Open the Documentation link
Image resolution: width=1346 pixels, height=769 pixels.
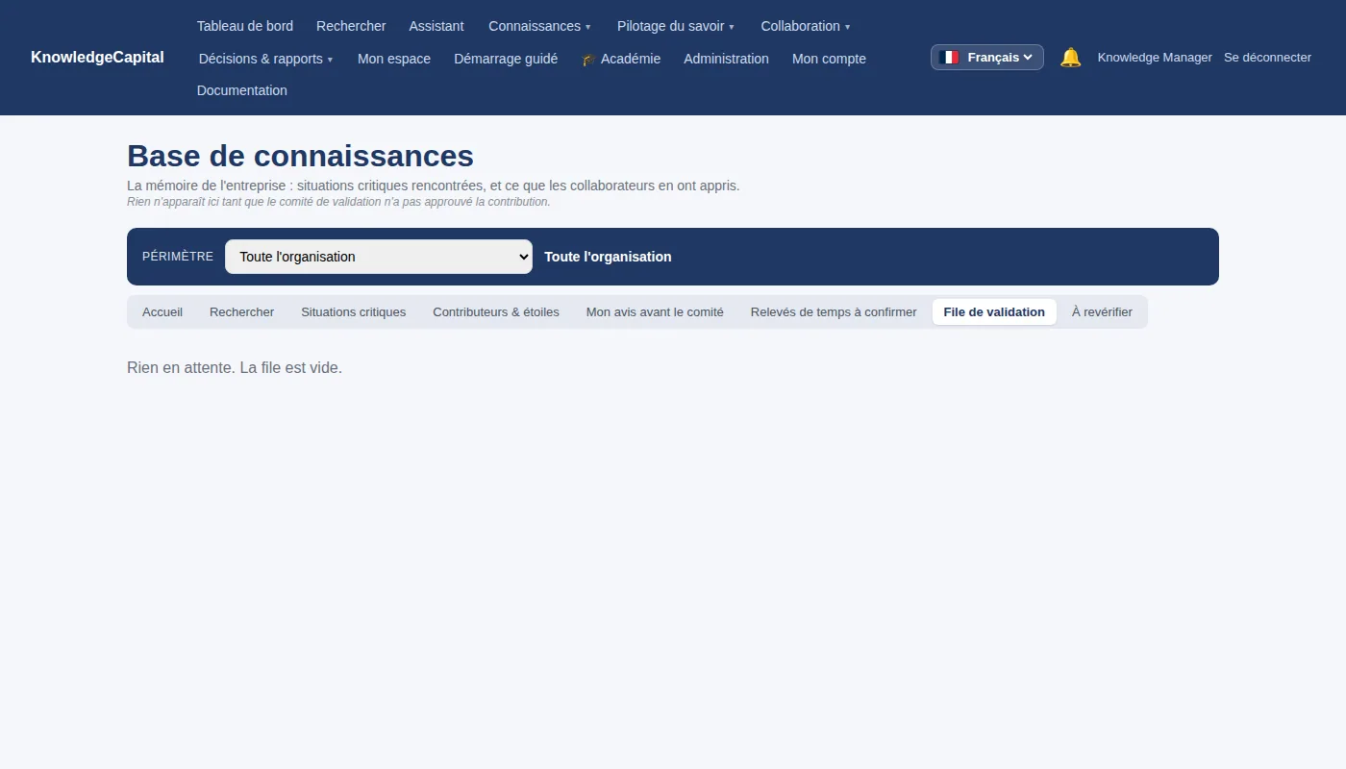(x=242, y=90)
